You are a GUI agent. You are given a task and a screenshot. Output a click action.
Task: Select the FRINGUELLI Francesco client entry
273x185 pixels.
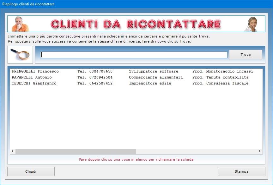pos(136,71)
